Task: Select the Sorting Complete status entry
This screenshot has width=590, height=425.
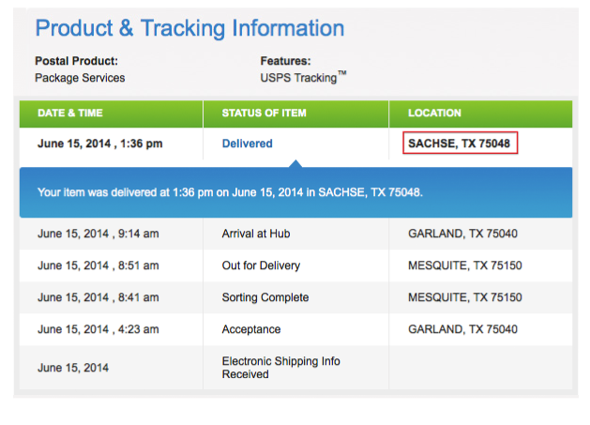Action: tap(265, 297)
